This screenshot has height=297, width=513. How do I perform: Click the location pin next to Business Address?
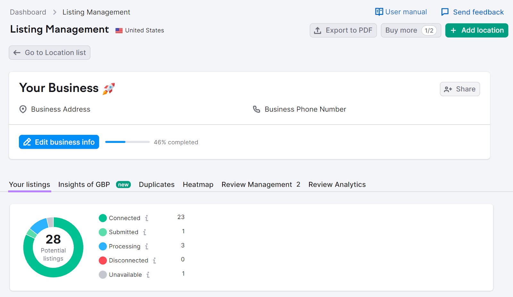pos(22,109)
